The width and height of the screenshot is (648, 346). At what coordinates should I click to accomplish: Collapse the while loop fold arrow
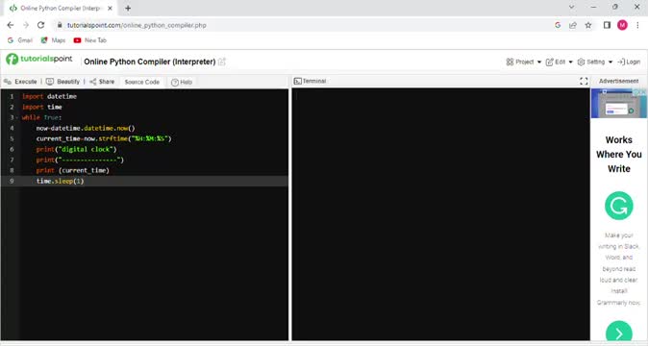pyautogui.click(x=17, y=117)
